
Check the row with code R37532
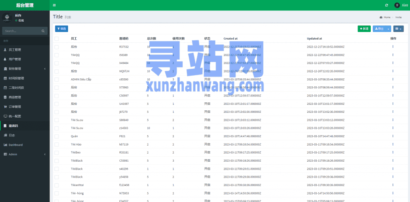point(57,47)
